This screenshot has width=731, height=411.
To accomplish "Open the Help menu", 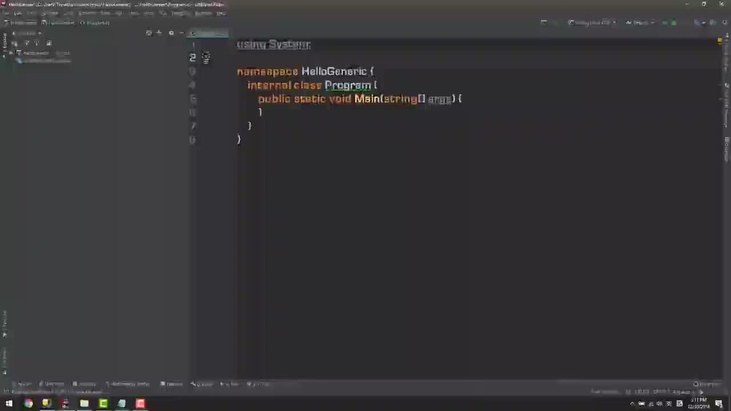I will pyautogui.click(x=221, y=13).
